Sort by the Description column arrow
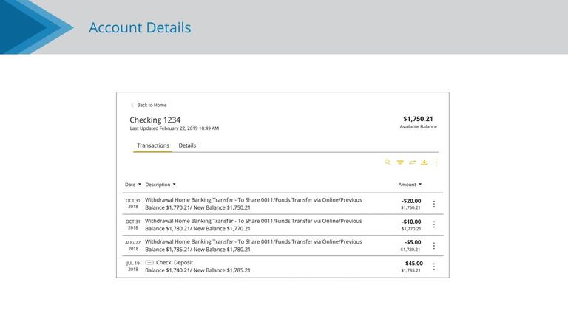Screen dimensions: 568x319 coord(175,184)
